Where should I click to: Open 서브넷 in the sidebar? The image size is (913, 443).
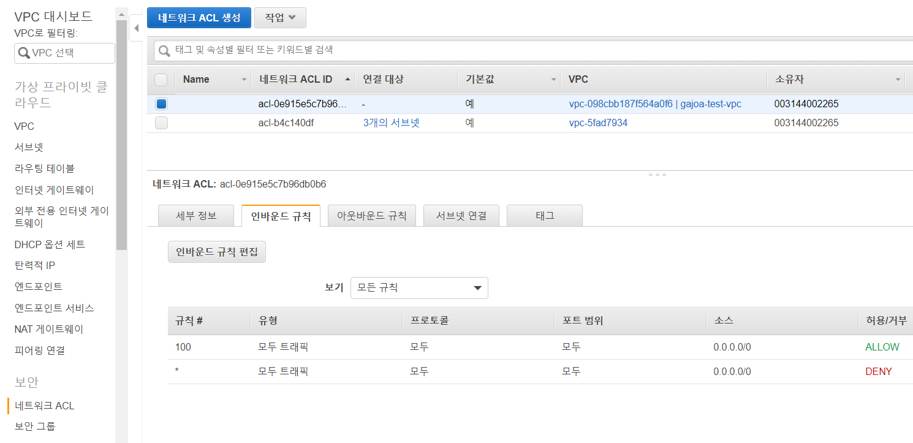29,148
